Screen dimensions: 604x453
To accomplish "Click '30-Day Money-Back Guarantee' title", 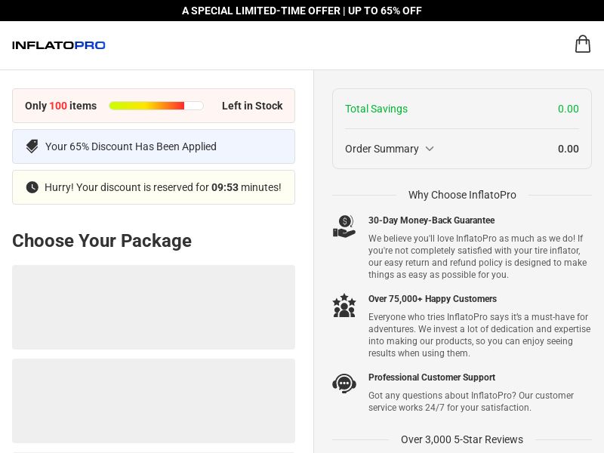I will [x=431, y=220].
